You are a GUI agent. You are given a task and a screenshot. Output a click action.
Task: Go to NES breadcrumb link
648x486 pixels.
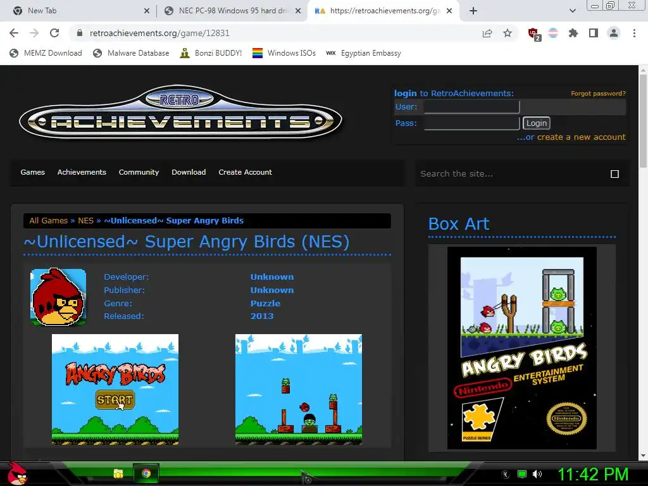tap(86, 221)
